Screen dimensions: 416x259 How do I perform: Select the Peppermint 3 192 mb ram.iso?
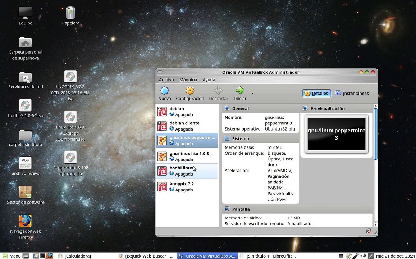70,163
